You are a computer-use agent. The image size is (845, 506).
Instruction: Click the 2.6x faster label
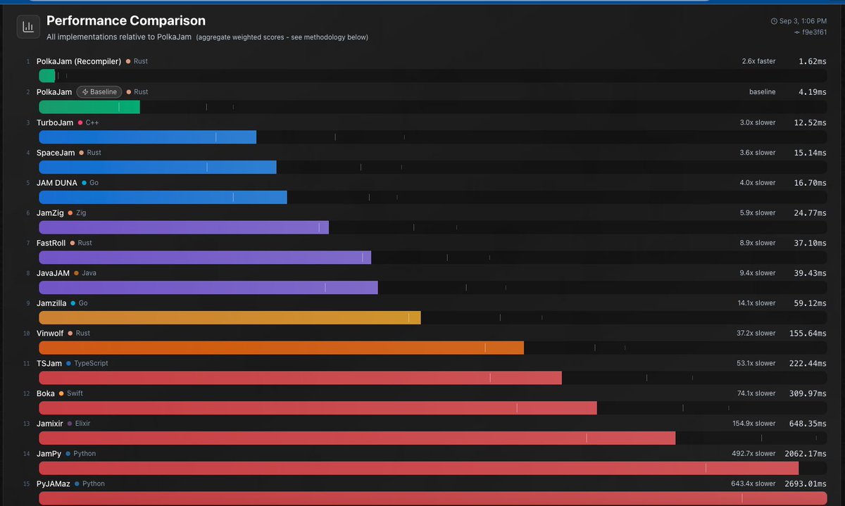pyautogui.click(x=758, y=61)
